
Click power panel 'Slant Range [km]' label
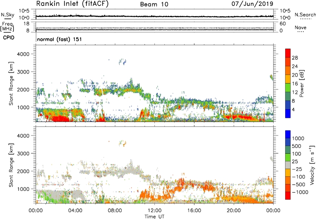click(x=11, y=83)
